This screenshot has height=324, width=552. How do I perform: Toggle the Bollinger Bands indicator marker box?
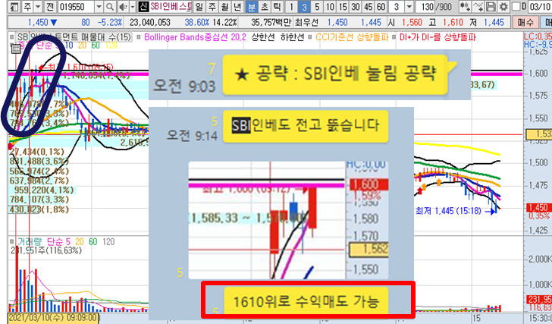coord(139,36)
